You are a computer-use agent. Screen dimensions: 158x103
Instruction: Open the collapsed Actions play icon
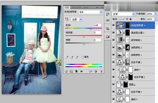(108, 20)
